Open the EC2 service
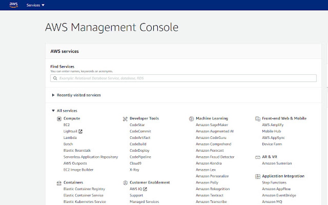Screen dimensions: 328x205 tap(66, 125)
